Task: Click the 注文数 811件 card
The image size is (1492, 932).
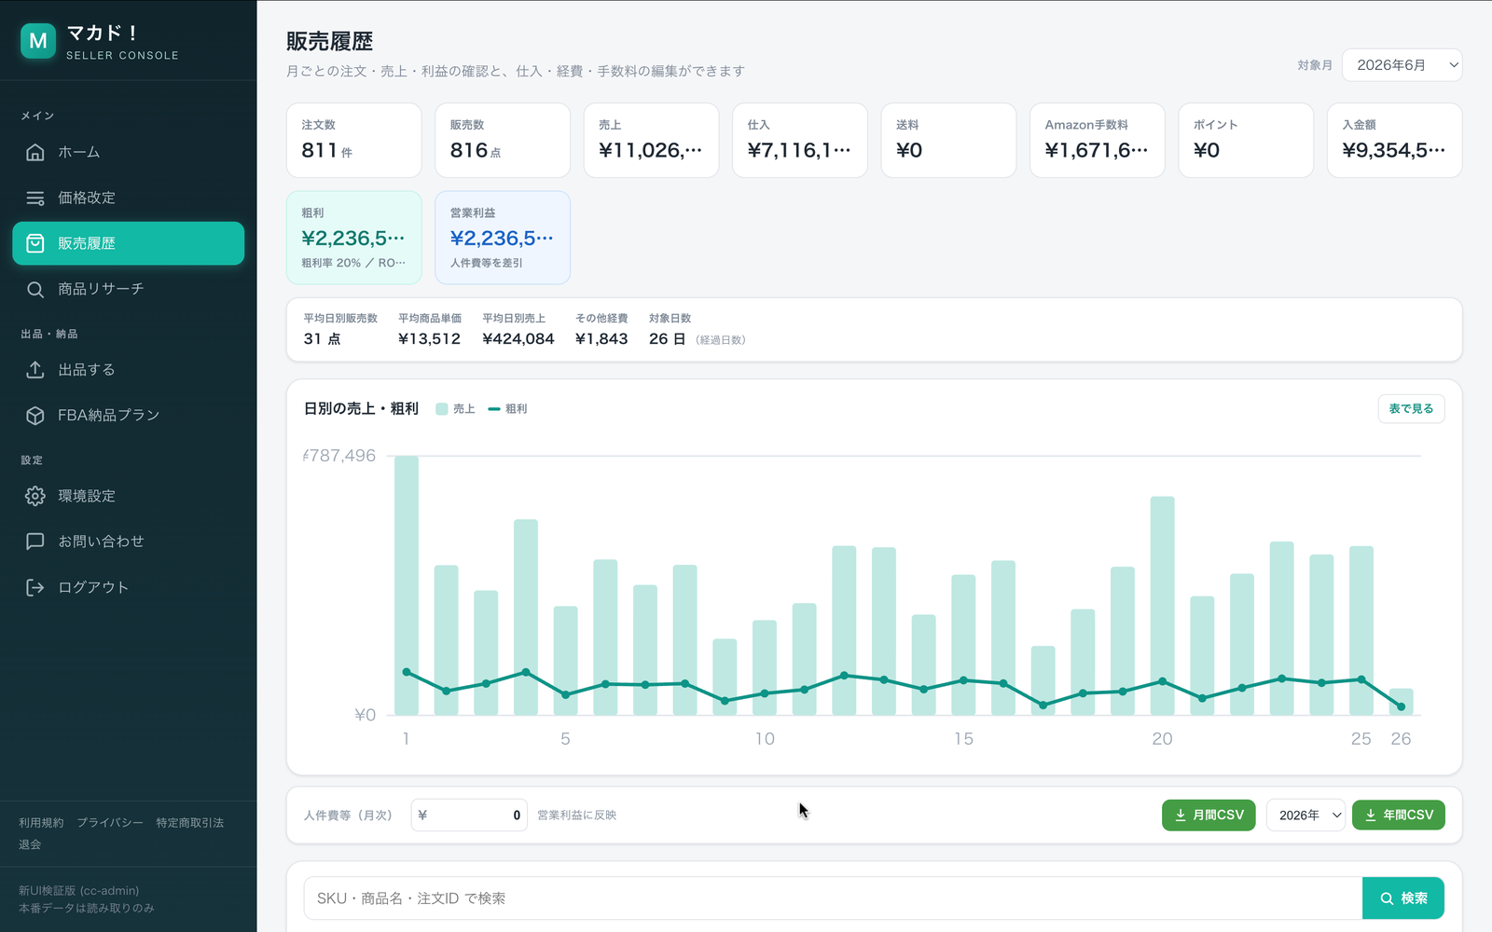Action: click(x=354, y=140)
